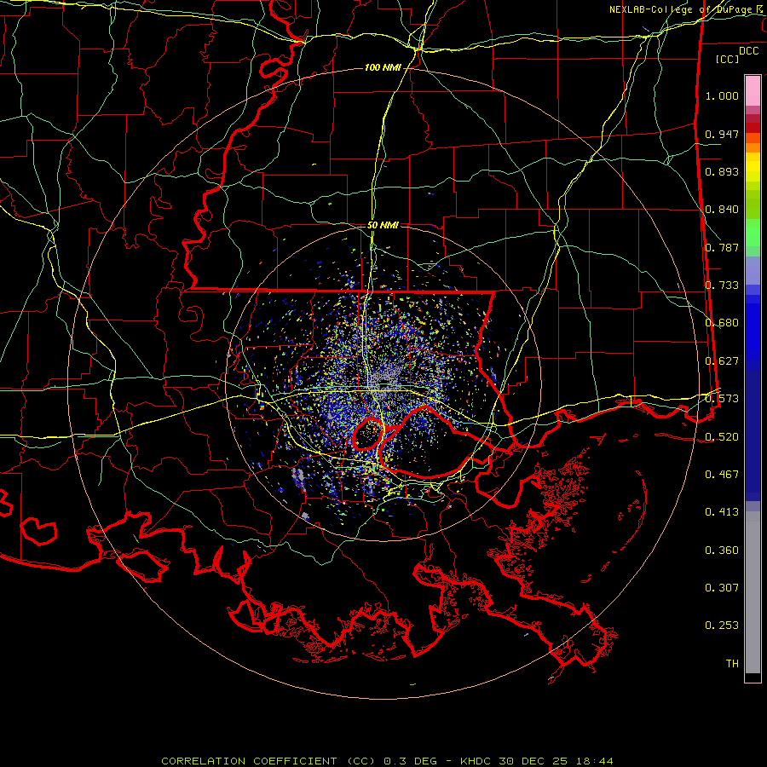The width and height of the screenshot is (767, 767).
Task: Select the 0.573 scale value
Action: (722, 399)
